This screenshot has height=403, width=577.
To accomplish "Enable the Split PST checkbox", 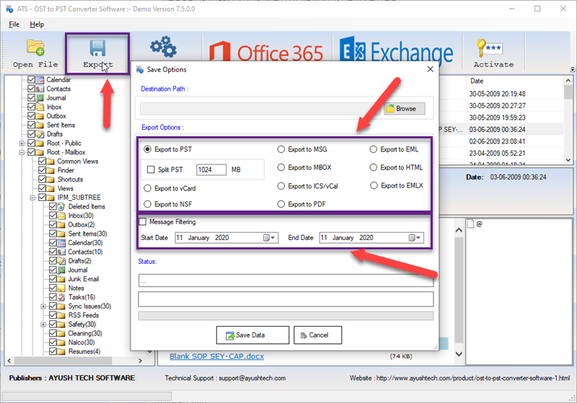I will (x=151, y=170).
